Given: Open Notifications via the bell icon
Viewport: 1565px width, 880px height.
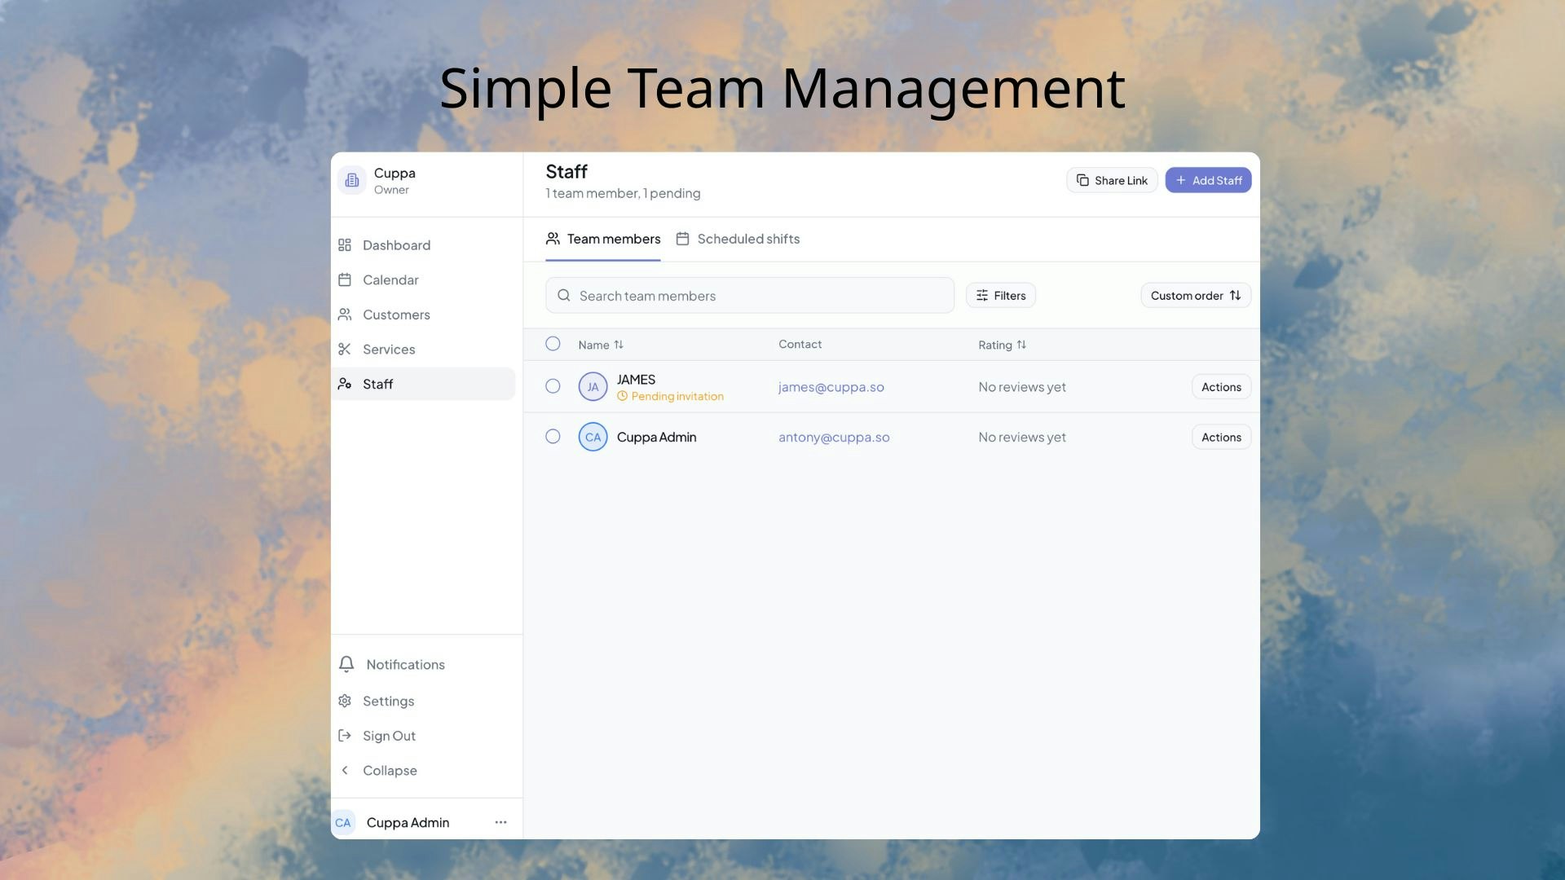Looking at the screenshot, I should [346, 665].
